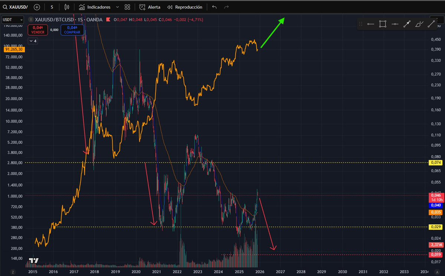Click the orange 0,035 price label

(x=436, y=212)
